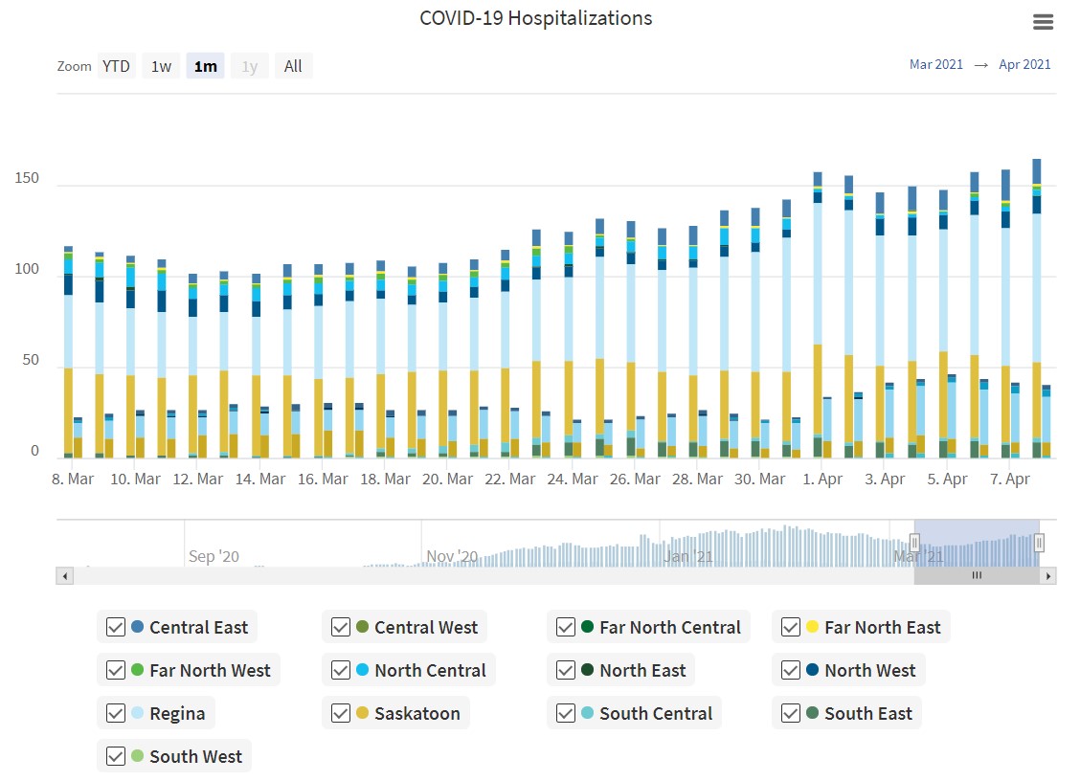Uncheck the South West checkbox
Image resolution: width=1080 pixels, height=781 pixels.
point(116,756)
